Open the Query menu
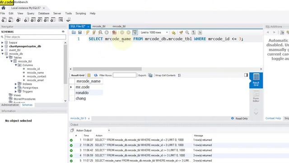 30,13
